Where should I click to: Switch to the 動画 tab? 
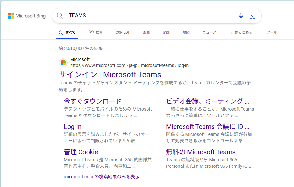click(x=166, y=32)
